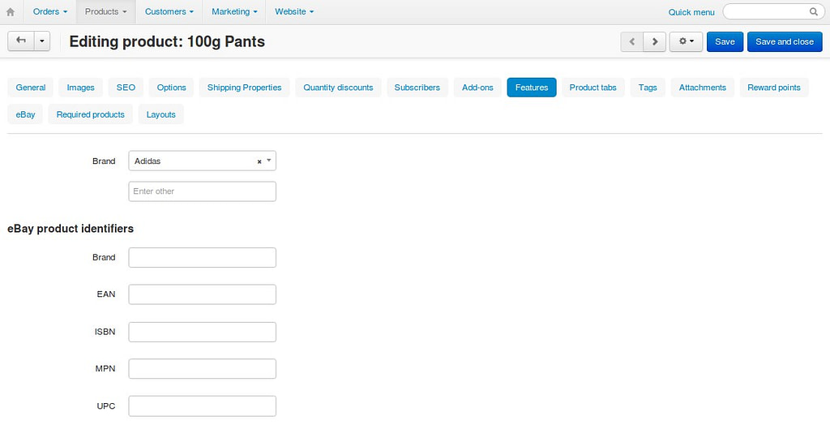Click the Enter other brand field

tap(202, 191)
